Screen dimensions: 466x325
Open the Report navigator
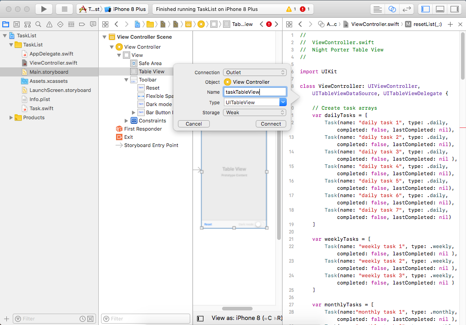93,24
